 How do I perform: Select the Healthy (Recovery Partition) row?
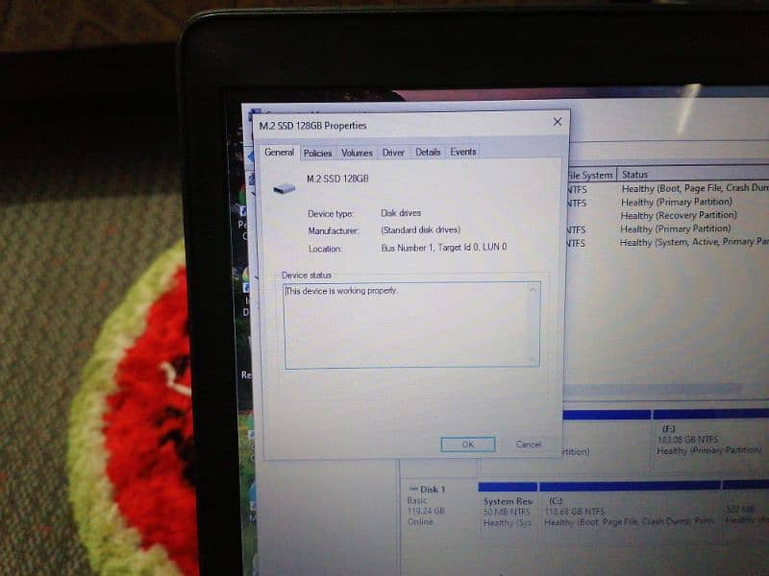pyautogui.click(x=677, y=216)
